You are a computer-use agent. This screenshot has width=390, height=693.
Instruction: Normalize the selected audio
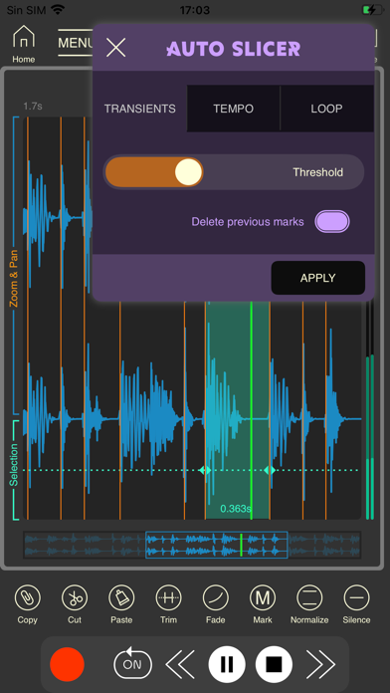pos(309,603)
